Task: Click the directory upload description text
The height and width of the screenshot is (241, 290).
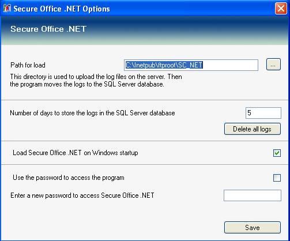Action: (96, 77)
